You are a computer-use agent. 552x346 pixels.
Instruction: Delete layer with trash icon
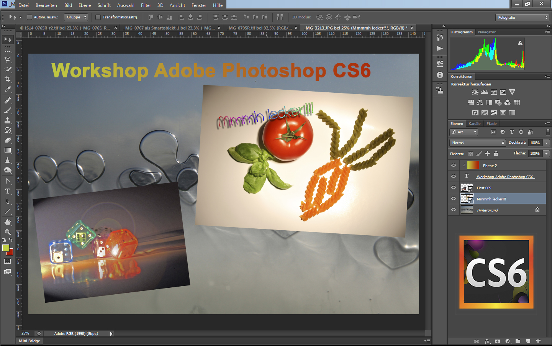coord(539,341)
